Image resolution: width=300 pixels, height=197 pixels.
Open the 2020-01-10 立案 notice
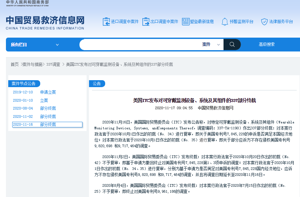(30, 100)
